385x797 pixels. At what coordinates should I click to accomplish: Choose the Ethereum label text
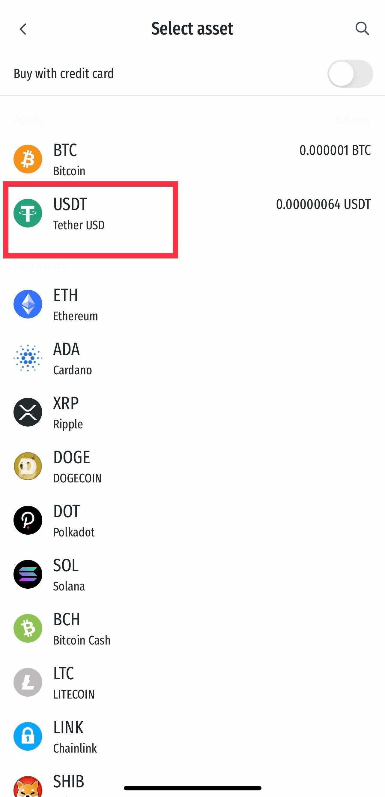(x=75, y=316)
